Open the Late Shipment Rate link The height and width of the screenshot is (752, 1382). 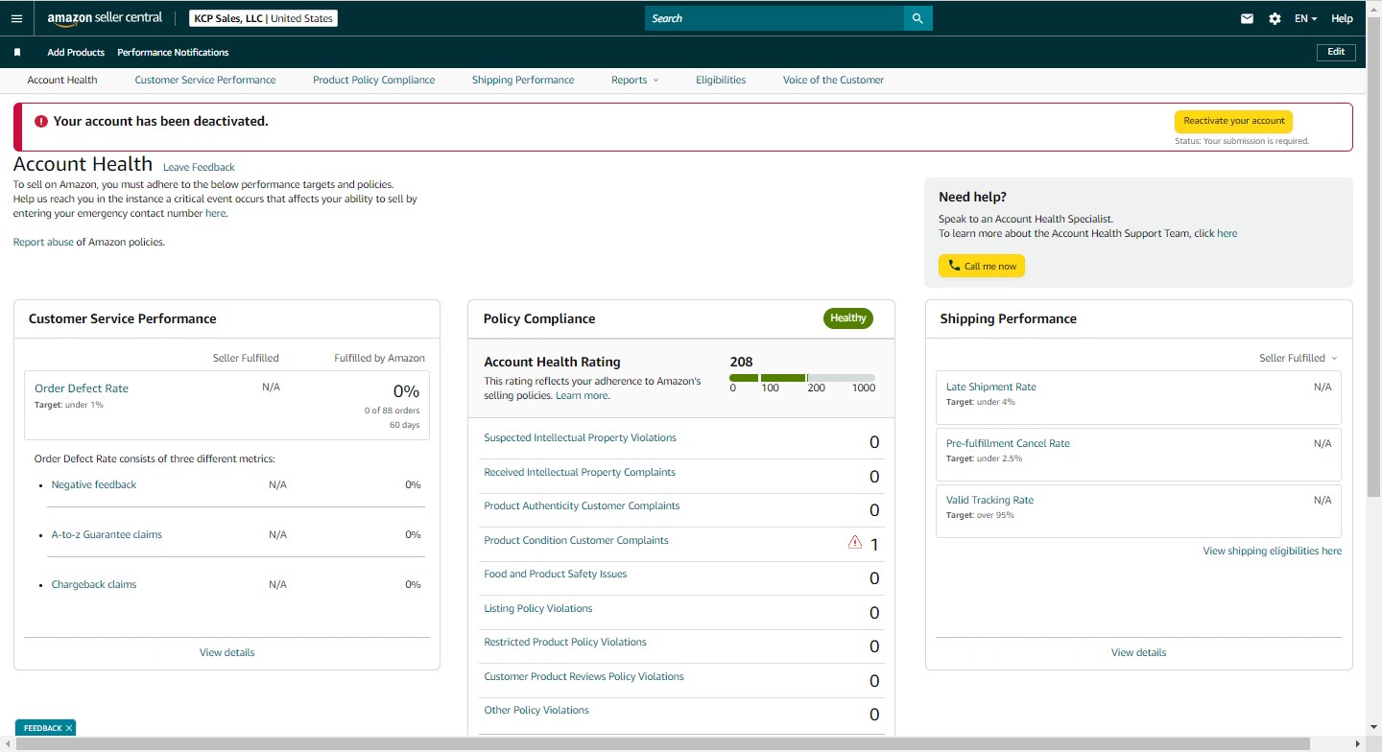pos(991,388)
